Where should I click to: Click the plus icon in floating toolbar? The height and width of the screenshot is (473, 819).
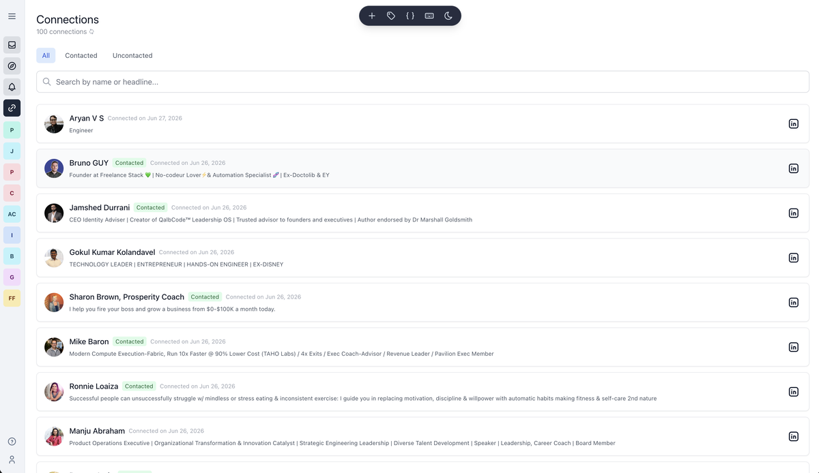(x=372, y=16)
